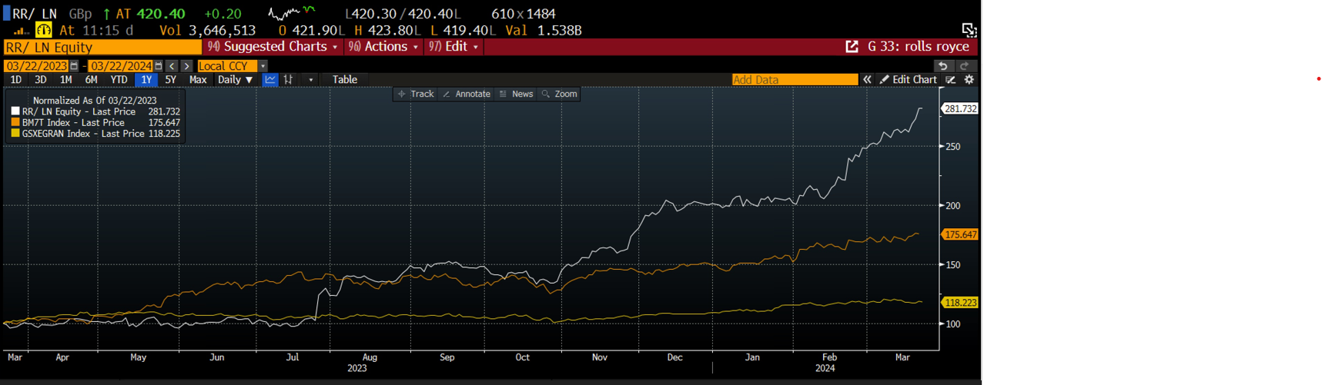Viewport: 1322px width, 385px height.
Task: Collapse panel with double left chevron
Action: click(x=867, y=80)
